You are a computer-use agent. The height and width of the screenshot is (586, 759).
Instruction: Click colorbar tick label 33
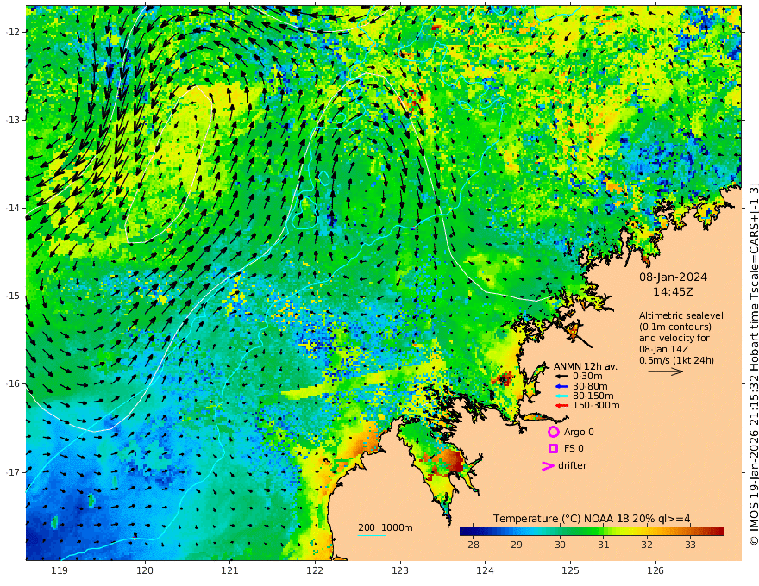click(x=690, y=545)
